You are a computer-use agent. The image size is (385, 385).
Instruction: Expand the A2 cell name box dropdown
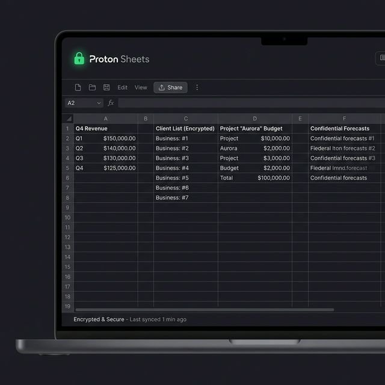(99, 103)
